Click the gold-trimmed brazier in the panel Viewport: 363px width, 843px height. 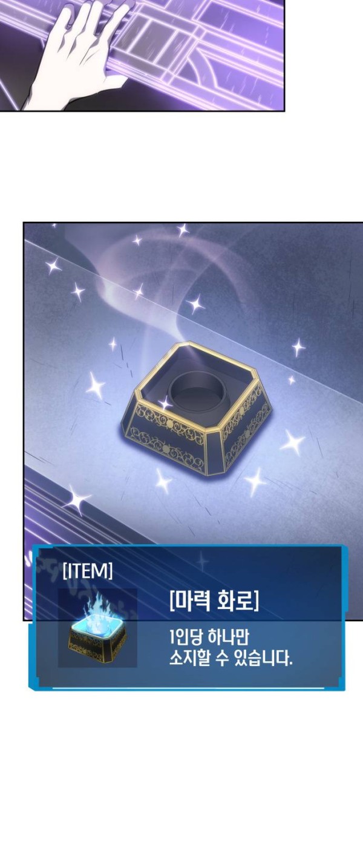[201, 411]
